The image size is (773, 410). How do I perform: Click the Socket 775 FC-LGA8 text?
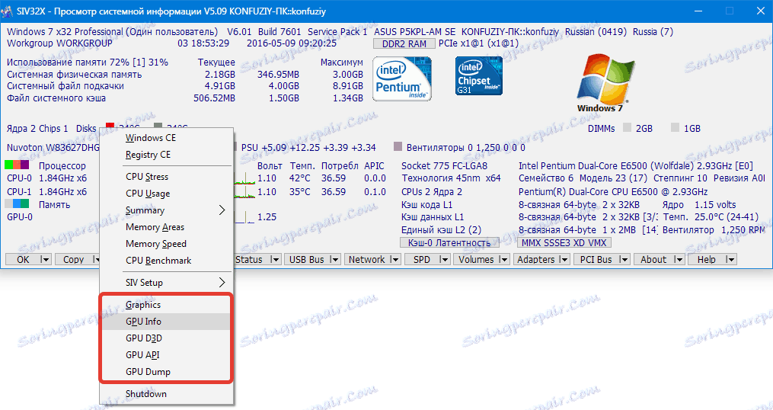click(x=442, y=166)
